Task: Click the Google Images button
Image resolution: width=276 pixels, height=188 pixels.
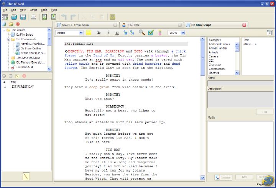Action: (x=223, y=177)
